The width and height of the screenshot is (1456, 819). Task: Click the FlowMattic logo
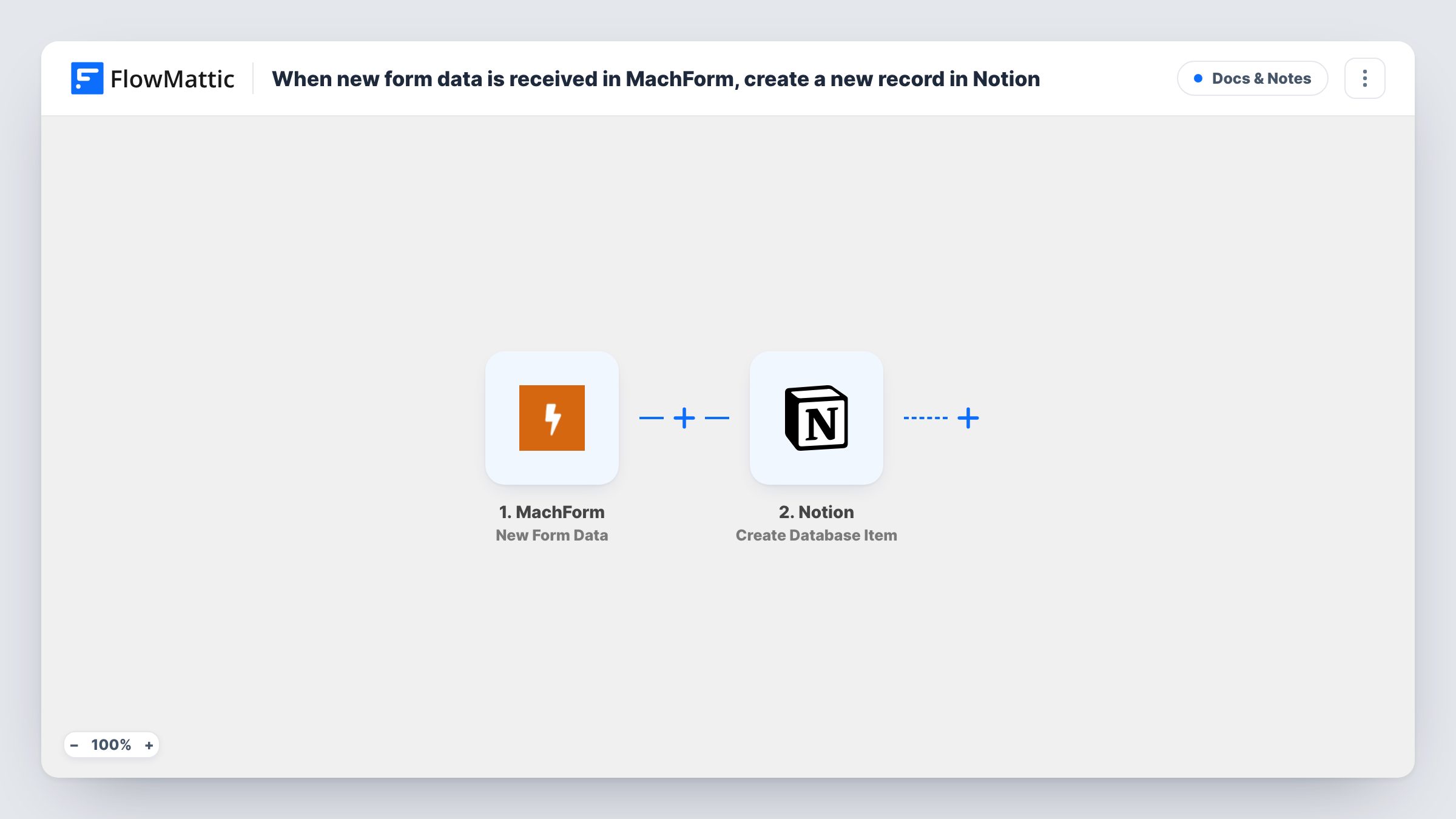point(152,79)
